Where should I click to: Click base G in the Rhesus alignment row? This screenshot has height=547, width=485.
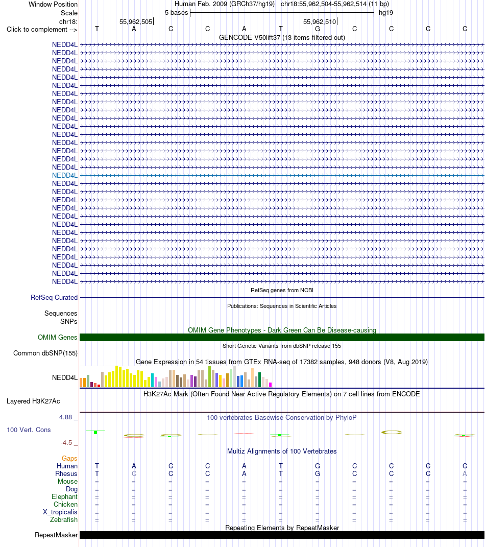coord(318,474)
